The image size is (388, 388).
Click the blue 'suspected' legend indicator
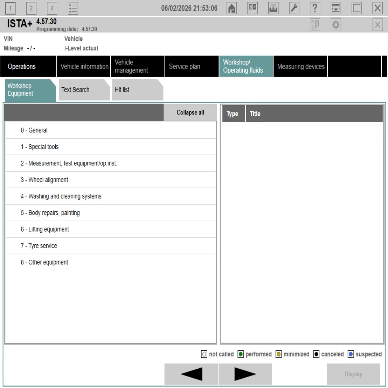(351, 354)
